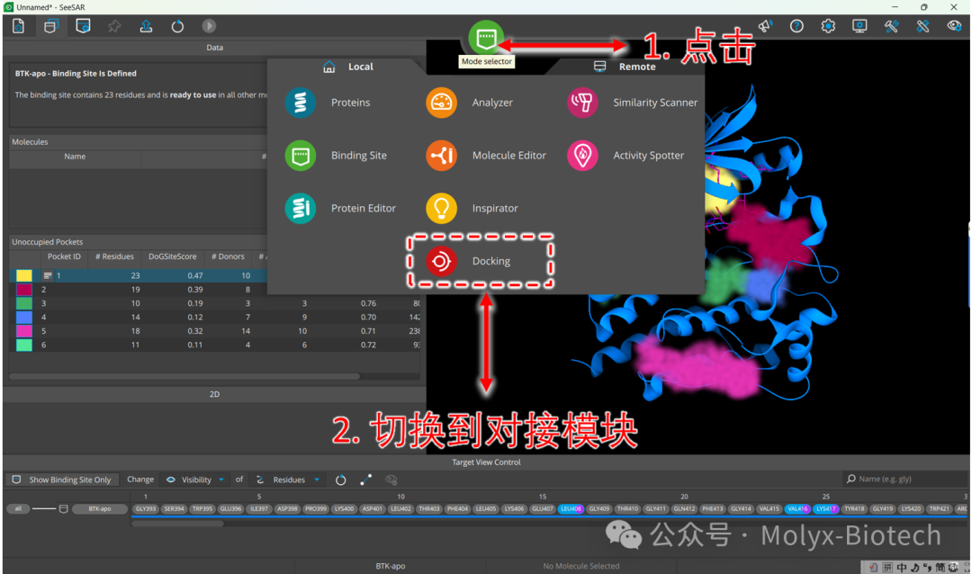972x574 pixels.
Task: Click the pocket 1 details list icon
Action: (48, 275)
